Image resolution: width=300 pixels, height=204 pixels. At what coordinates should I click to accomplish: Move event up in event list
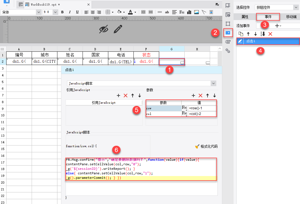click(248, 34)
